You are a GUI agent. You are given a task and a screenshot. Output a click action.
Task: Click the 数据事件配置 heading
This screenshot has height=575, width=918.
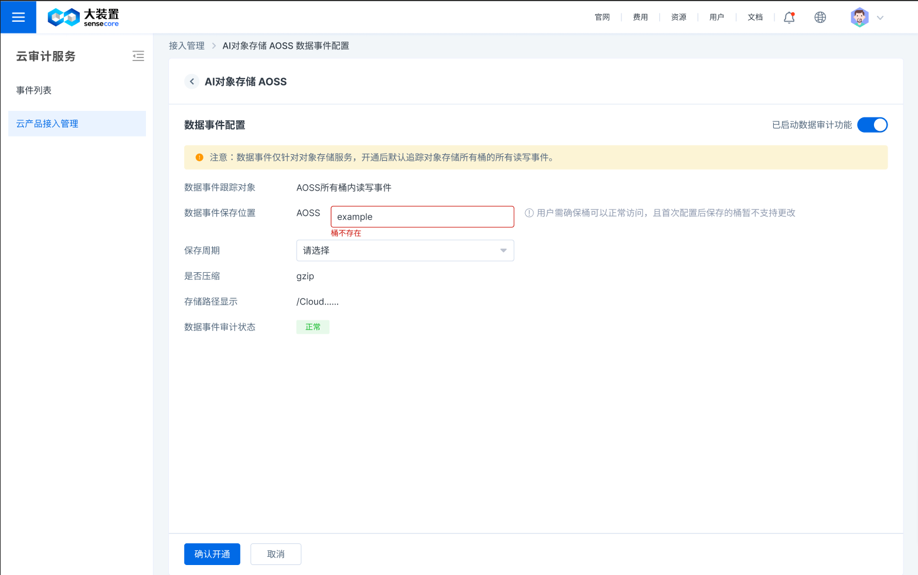tap(215, 125)
